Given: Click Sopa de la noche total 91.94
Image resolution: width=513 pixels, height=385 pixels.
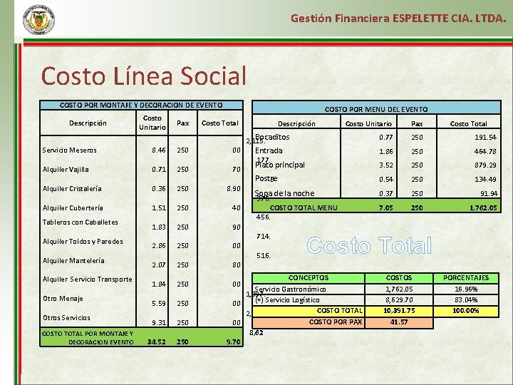Looking at the screenshot, I should tap(489, 194).
